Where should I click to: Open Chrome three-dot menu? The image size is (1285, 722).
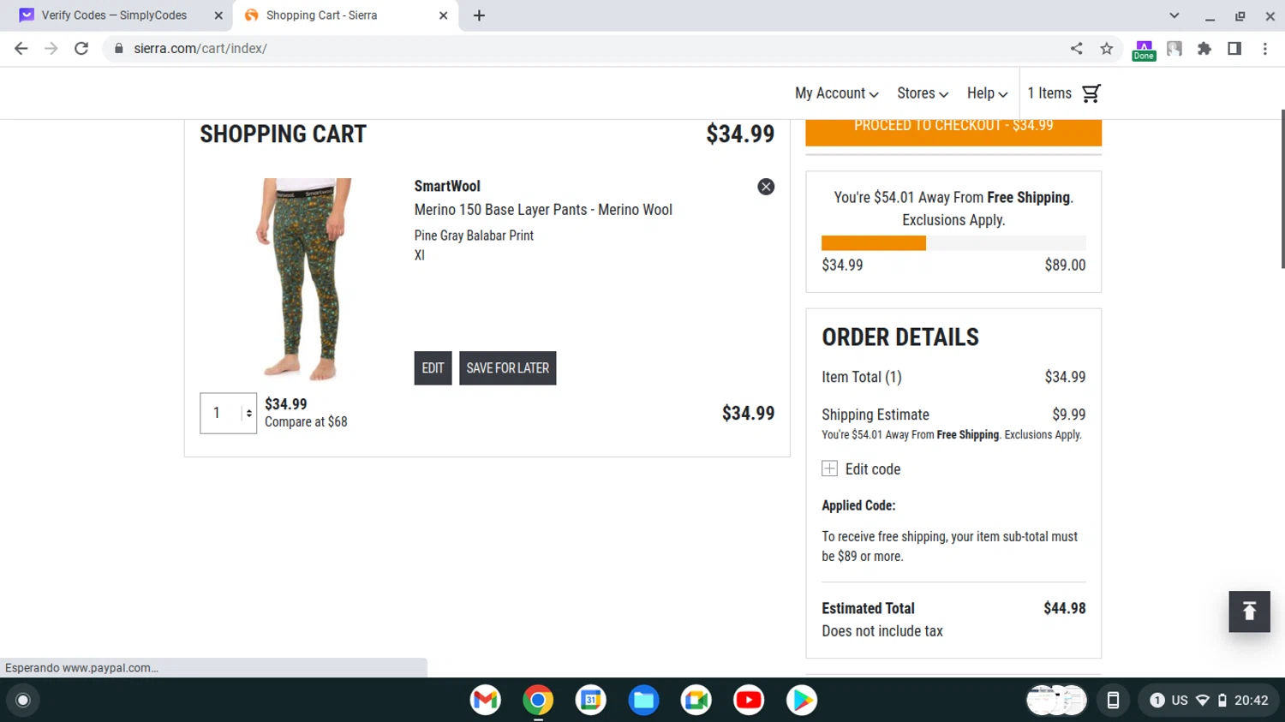point(1265,49)
